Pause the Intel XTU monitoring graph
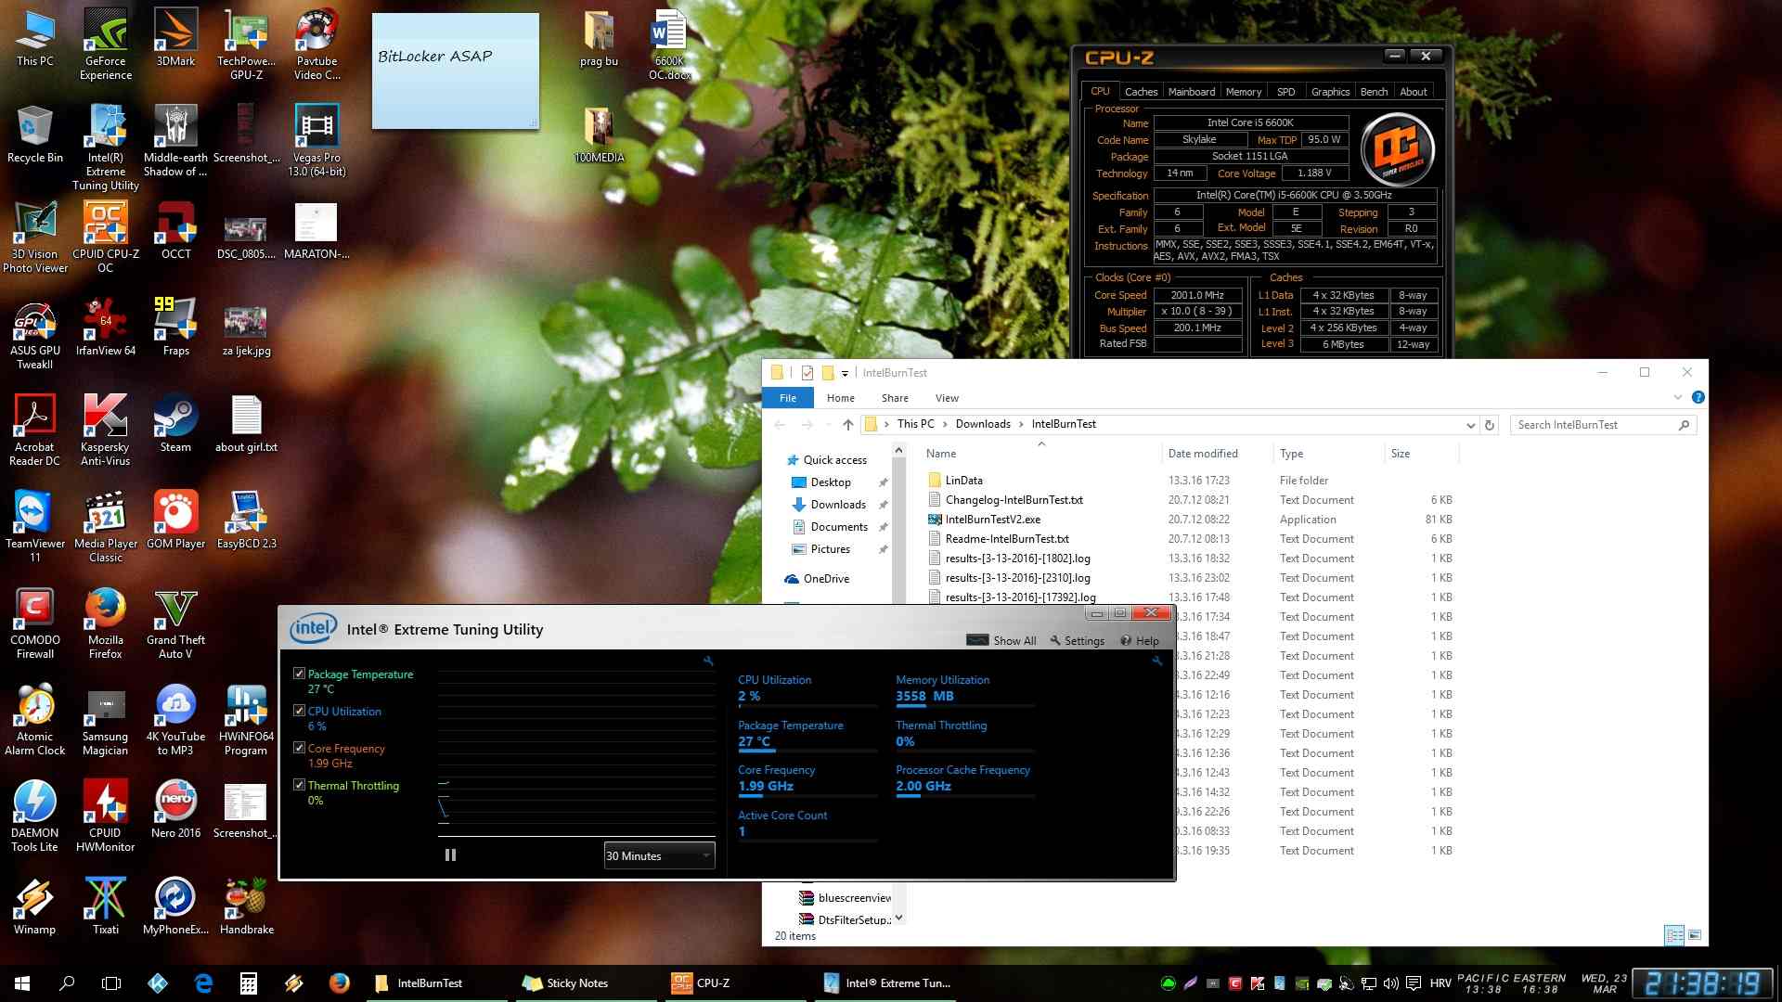 (450, 855)
